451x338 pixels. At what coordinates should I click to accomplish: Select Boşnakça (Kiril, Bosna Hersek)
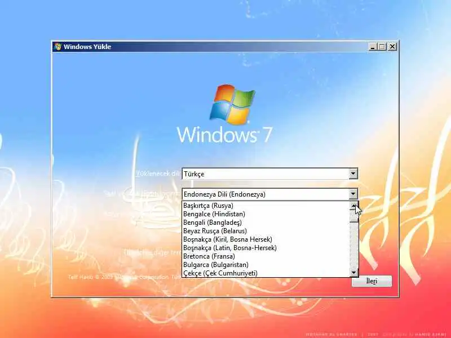pyautogui.click(x=266, y=239)
